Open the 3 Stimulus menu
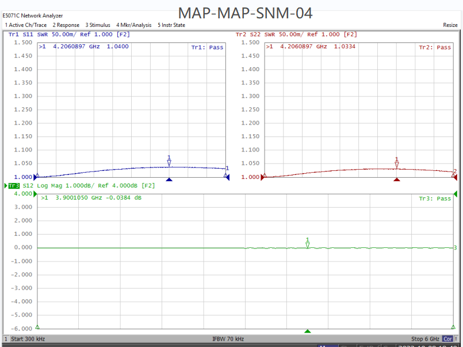 coord(98,25)
